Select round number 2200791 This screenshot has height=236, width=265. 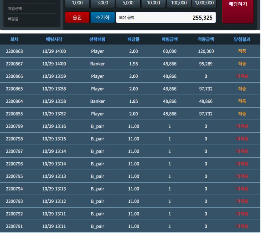tap(14, 226)
